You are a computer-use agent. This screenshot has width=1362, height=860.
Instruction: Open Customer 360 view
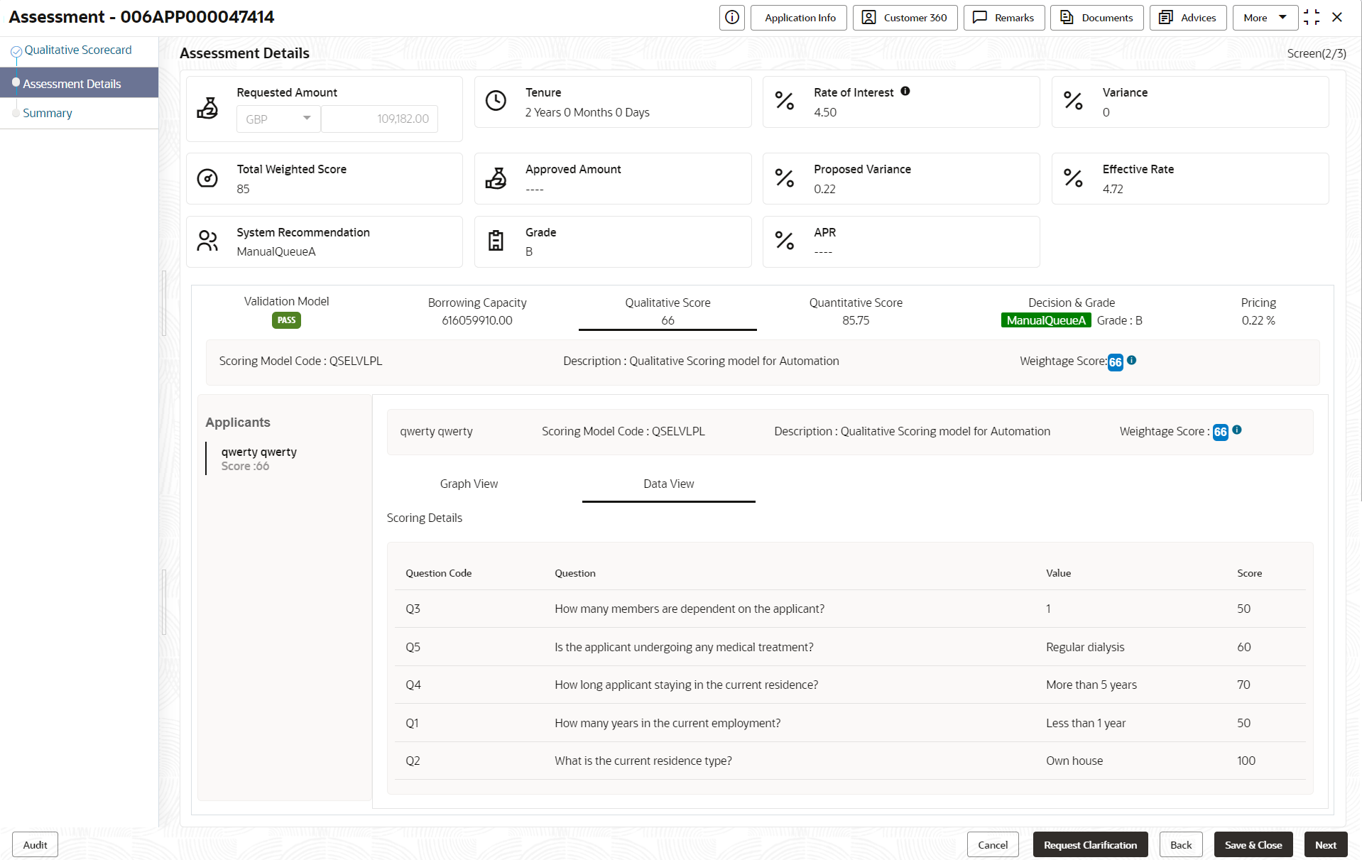(x=905, y=18)
